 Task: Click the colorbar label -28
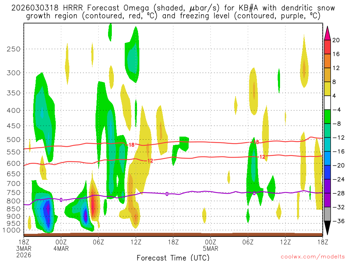338,193
